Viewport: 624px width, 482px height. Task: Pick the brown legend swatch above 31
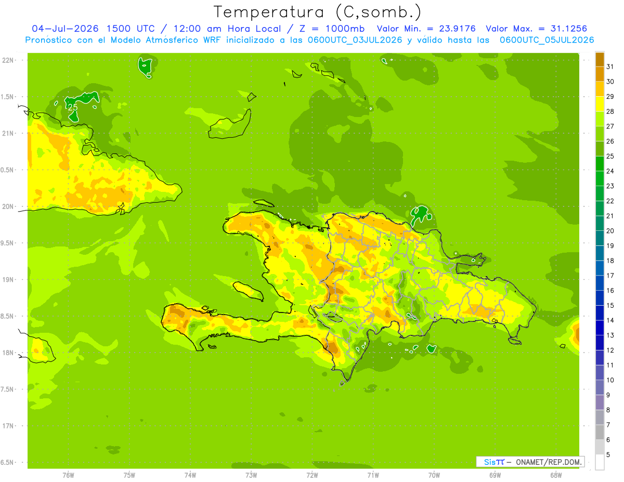(600, 59)
